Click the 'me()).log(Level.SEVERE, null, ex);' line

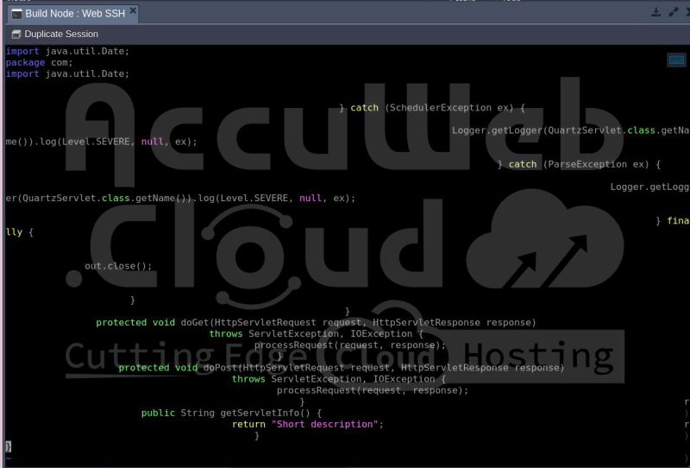click(x=101, y=142)
